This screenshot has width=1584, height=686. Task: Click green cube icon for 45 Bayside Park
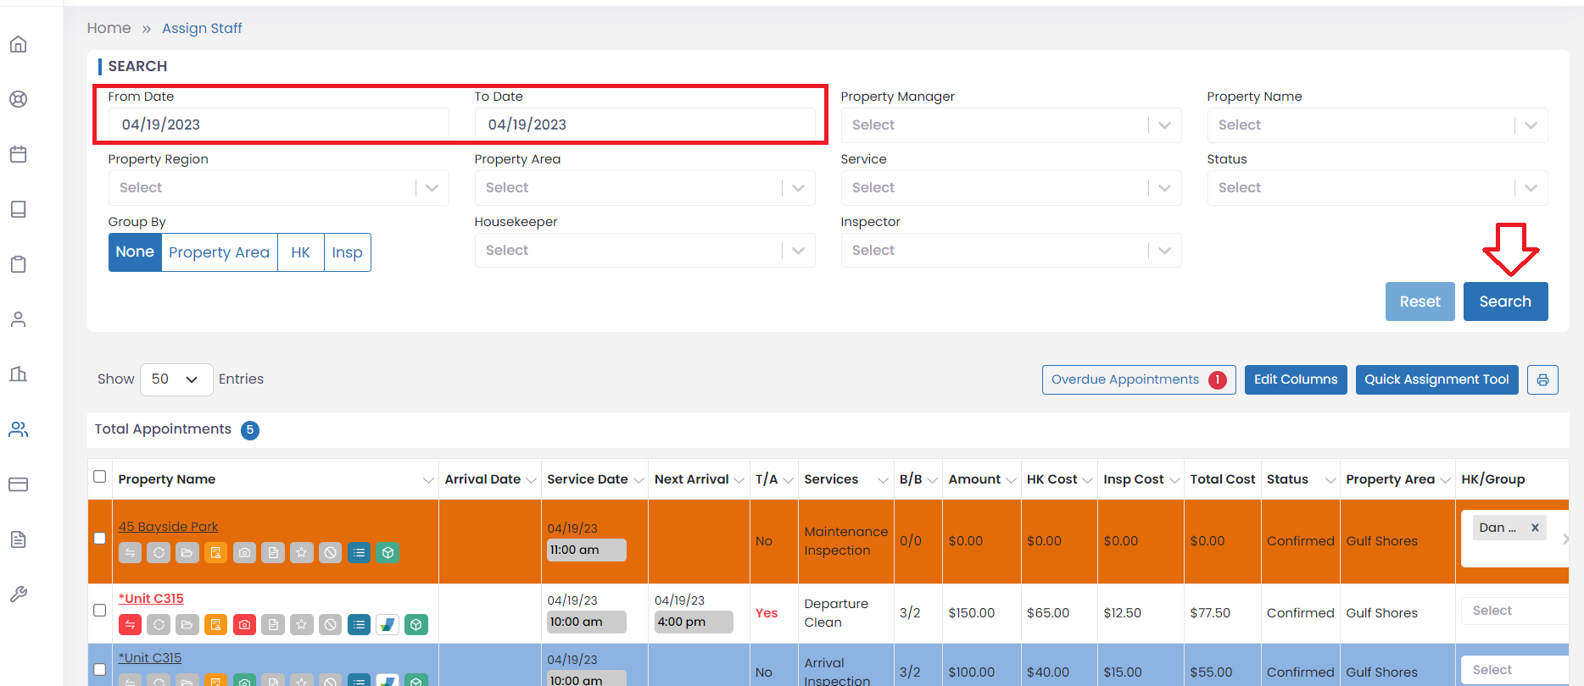point(388,553)
